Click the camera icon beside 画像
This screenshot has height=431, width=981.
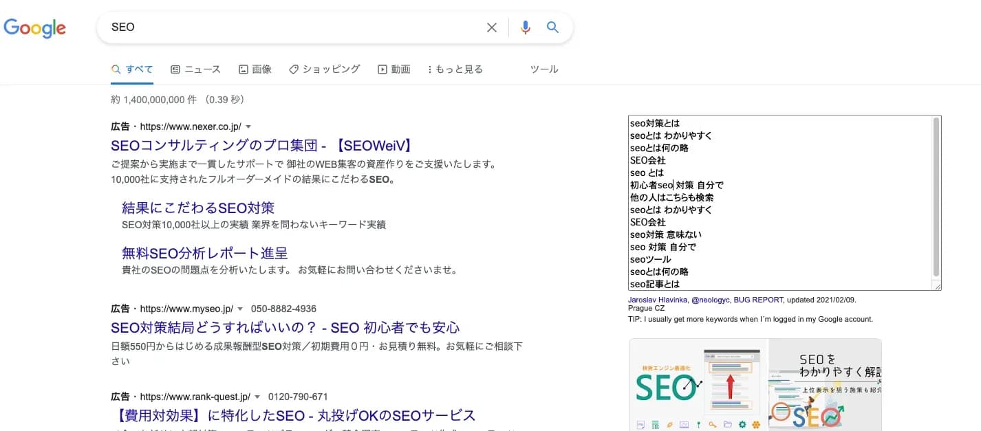[x=243, y=69]
